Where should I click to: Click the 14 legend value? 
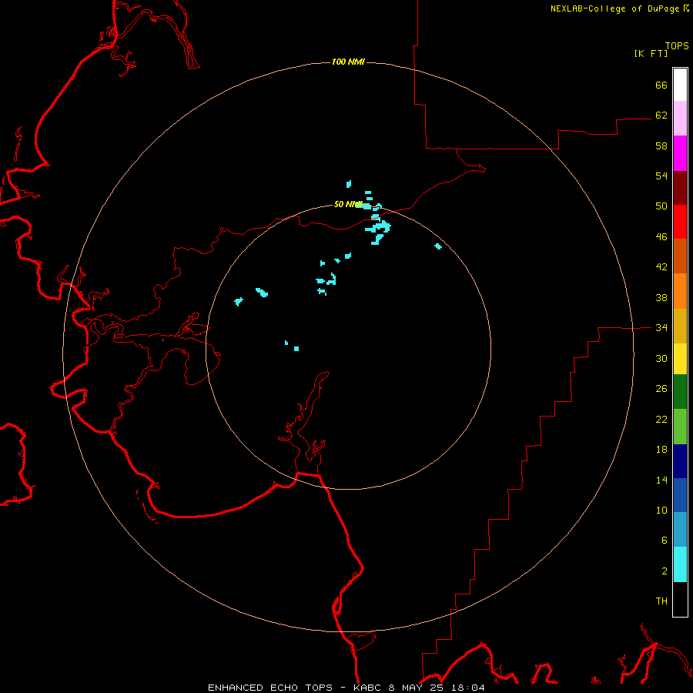pyautogui.click(x=661, y=480)
